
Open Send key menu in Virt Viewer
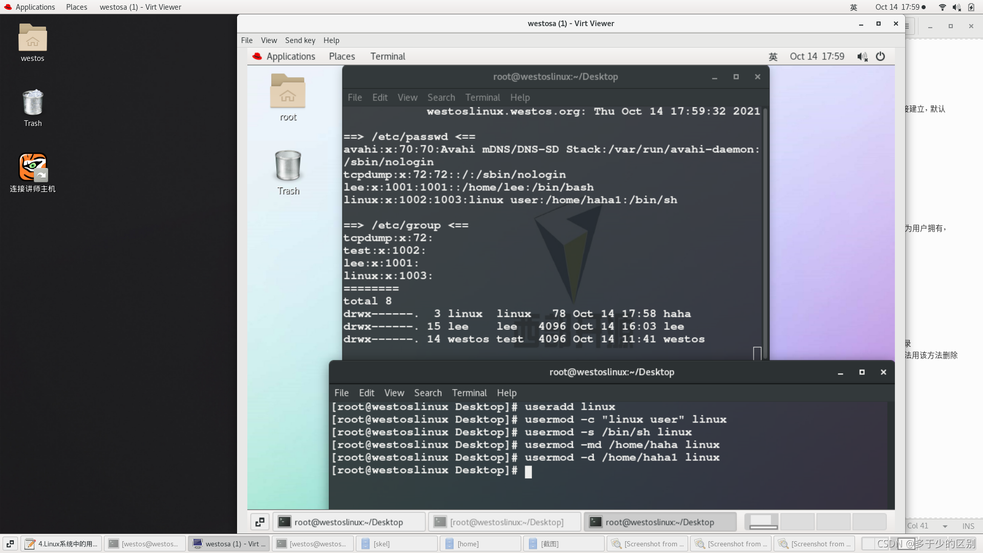(300, 40)
